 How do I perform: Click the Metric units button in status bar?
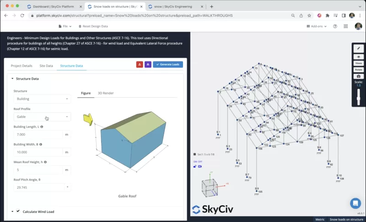(x=320, y=219)
